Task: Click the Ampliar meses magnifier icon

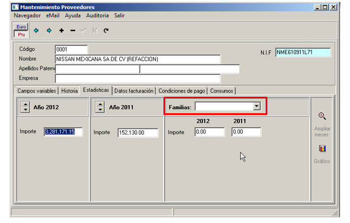Action: click(x=322, y=116)
